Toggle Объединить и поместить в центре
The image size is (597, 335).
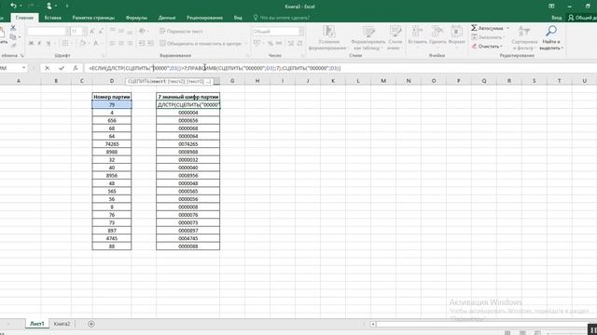pyautogui.click(x=201, y=44)
